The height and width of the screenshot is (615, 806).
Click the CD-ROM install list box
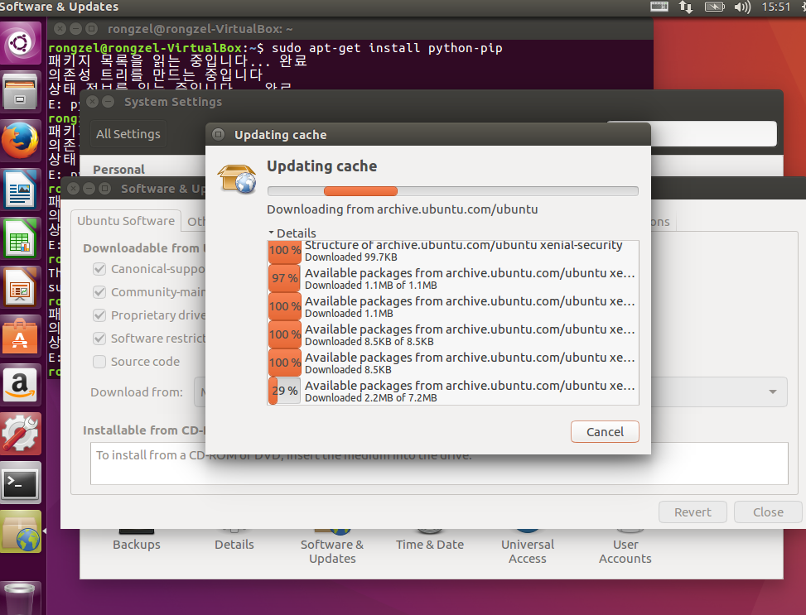click(x=439, y=464)
